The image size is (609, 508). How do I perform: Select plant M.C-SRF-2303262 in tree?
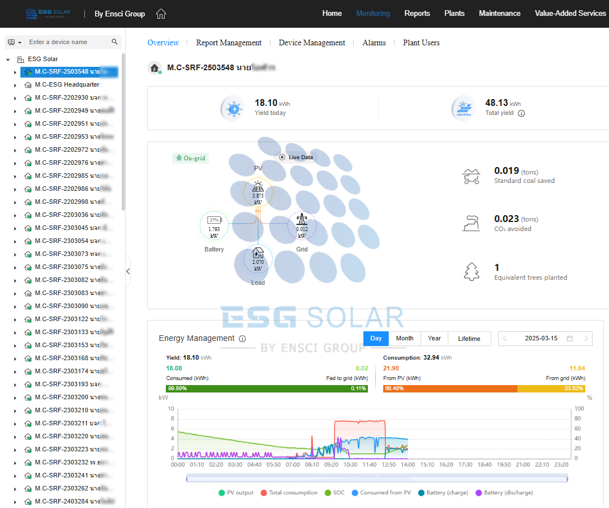tap(74, 488)
